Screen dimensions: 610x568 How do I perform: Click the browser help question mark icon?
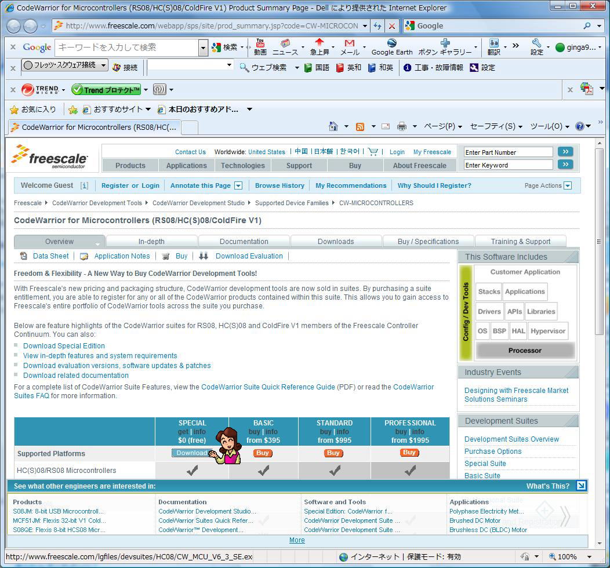point(580,126)
